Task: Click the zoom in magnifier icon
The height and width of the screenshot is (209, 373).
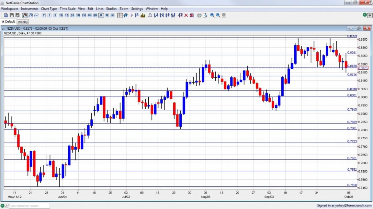Action: pyautogui.click(x=212, y=15)
